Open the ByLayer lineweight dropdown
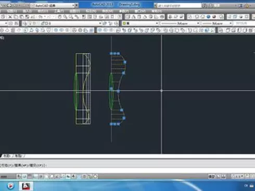Viewport: 255px width, 191px height. point(217,23)
